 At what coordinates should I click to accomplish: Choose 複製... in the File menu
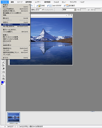click(16, 15)
